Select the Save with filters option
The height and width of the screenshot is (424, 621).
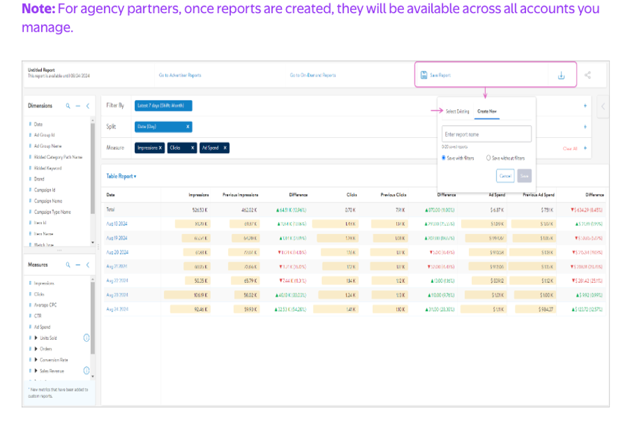[444, 158]
